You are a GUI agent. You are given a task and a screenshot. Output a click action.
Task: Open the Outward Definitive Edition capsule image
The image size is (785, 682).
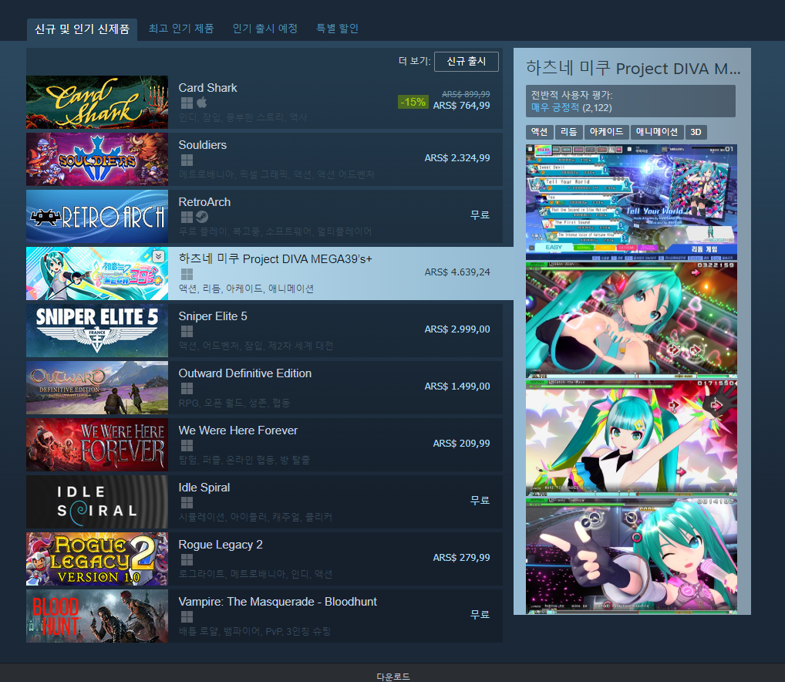(x=97, y=387)
